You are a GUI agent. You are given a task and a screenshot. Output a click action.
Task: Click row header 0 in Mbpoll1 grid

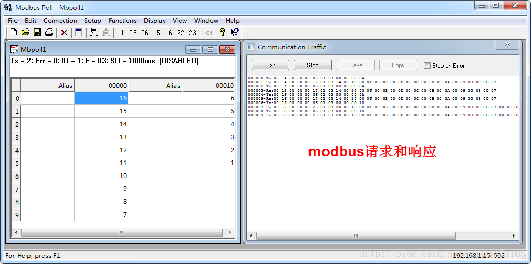tap(17, 98)
